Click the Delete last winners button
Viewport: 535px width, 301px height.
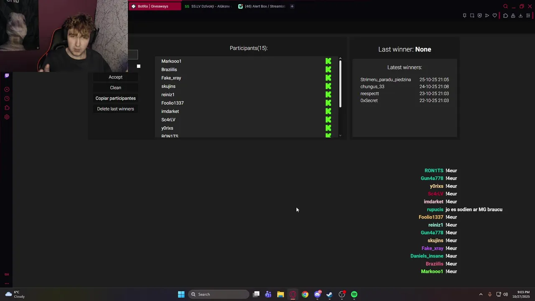[115, 109]
